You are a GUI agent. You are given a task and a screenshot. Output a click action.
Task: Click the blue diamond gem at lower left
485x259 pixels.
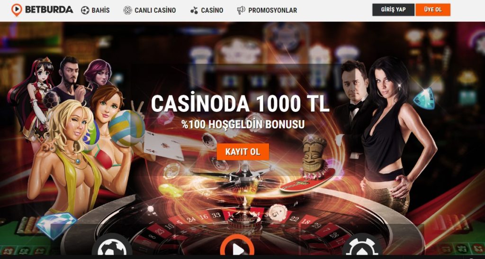pos(56,225)
